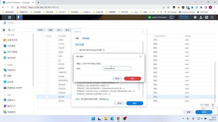Open DSM notifications chat bubble icon

pyautogui.click(x=195, y=17)
